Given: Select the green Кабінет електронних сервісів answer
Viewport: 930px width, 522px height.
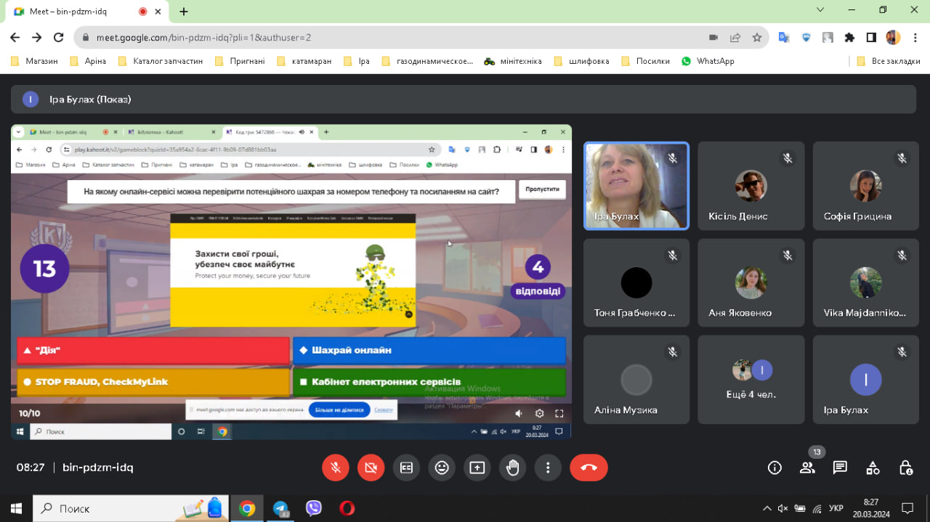Looking at the screenshot, I should coord(429,382).
